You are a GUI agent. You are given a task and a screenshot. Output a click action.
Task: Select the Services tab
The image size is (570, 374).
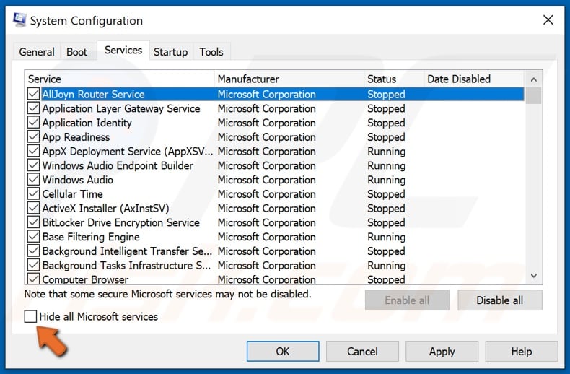click(x=123, y=51)
